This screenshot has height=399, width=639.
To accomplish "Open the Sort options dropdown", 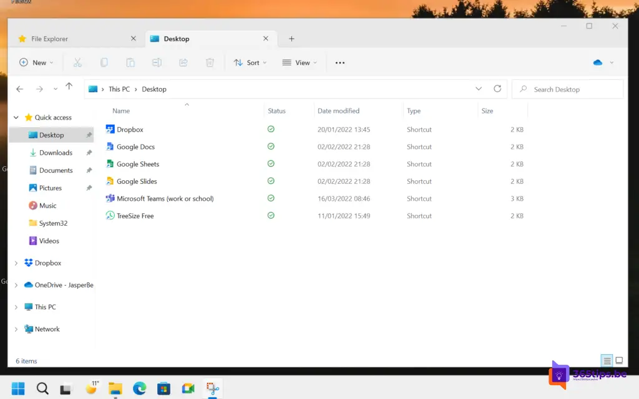I will tap(250, 62).
